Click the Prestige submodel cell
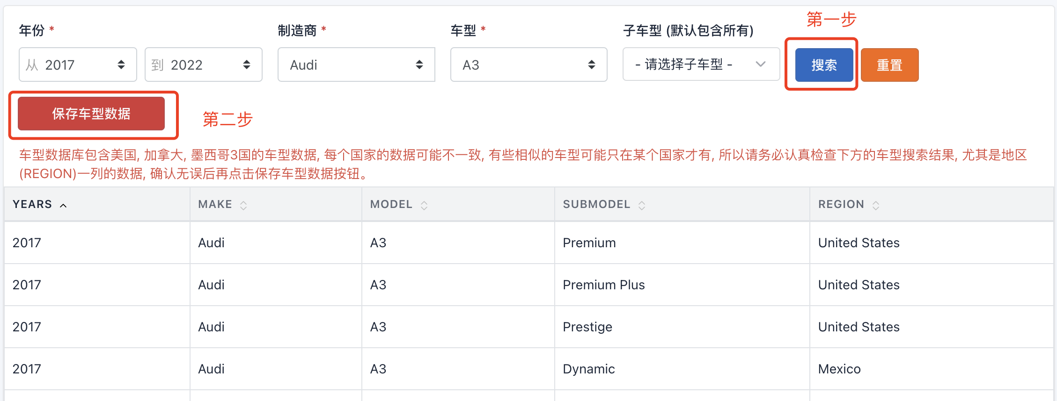Viewport: 1057px width, 401px height. point(587,327)
